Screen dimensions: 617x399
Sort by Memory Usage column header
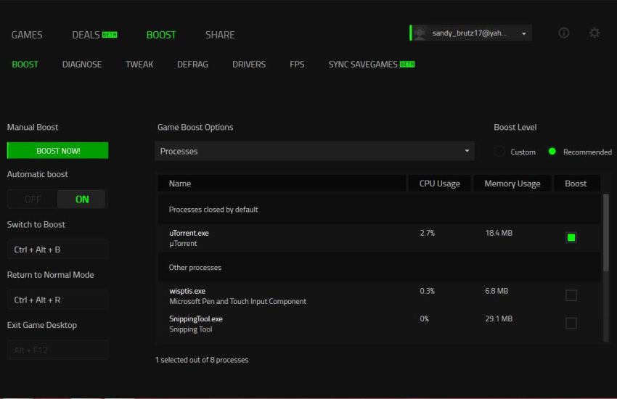[512, 184]
